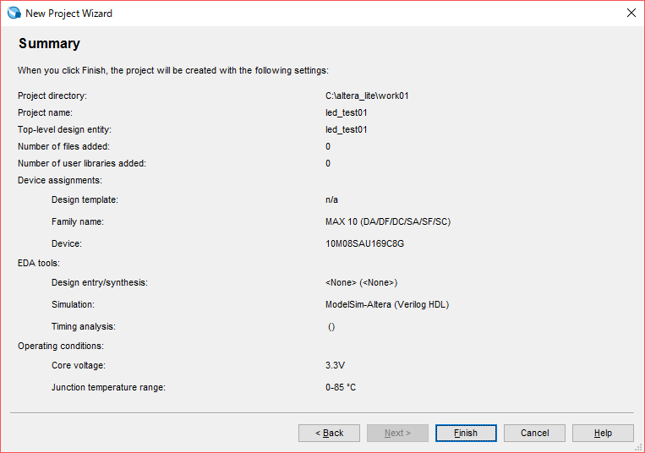Go back with the Back button
645x453 pixels.
[x=329, y=433]
